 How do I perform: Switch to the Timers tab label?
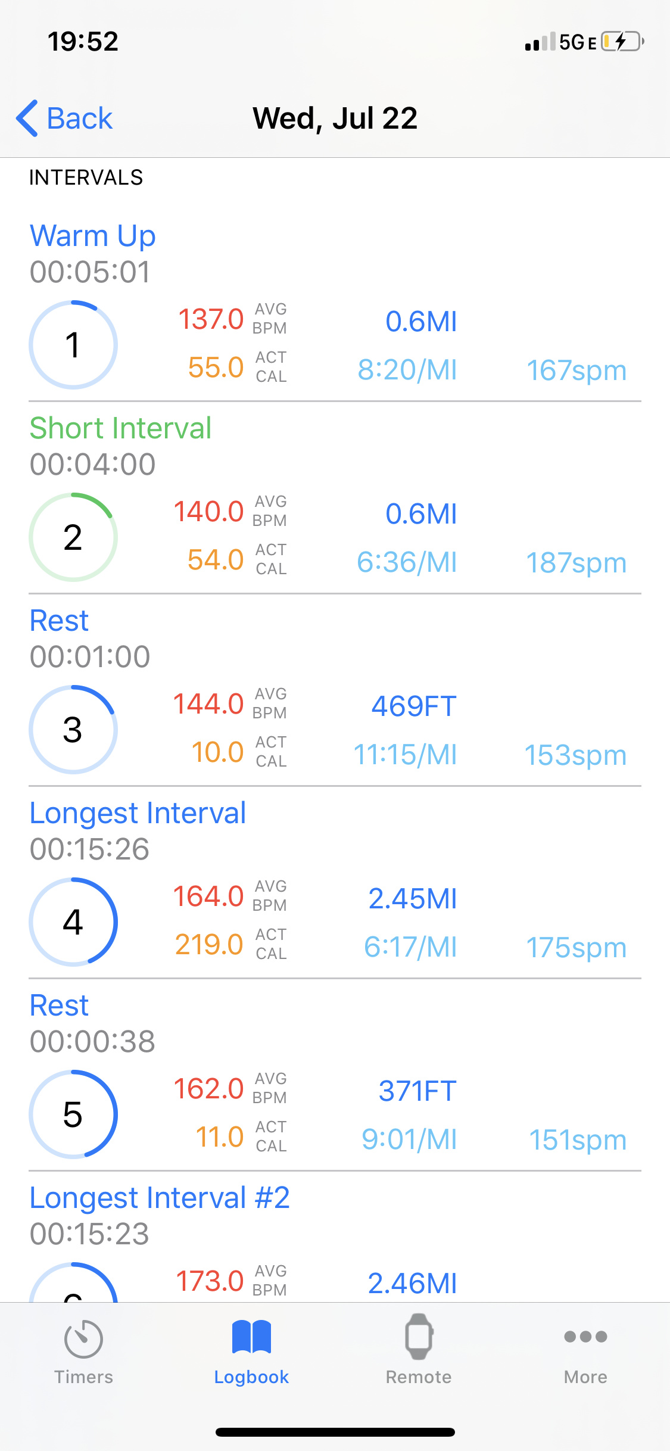(x=83, y=1377)
